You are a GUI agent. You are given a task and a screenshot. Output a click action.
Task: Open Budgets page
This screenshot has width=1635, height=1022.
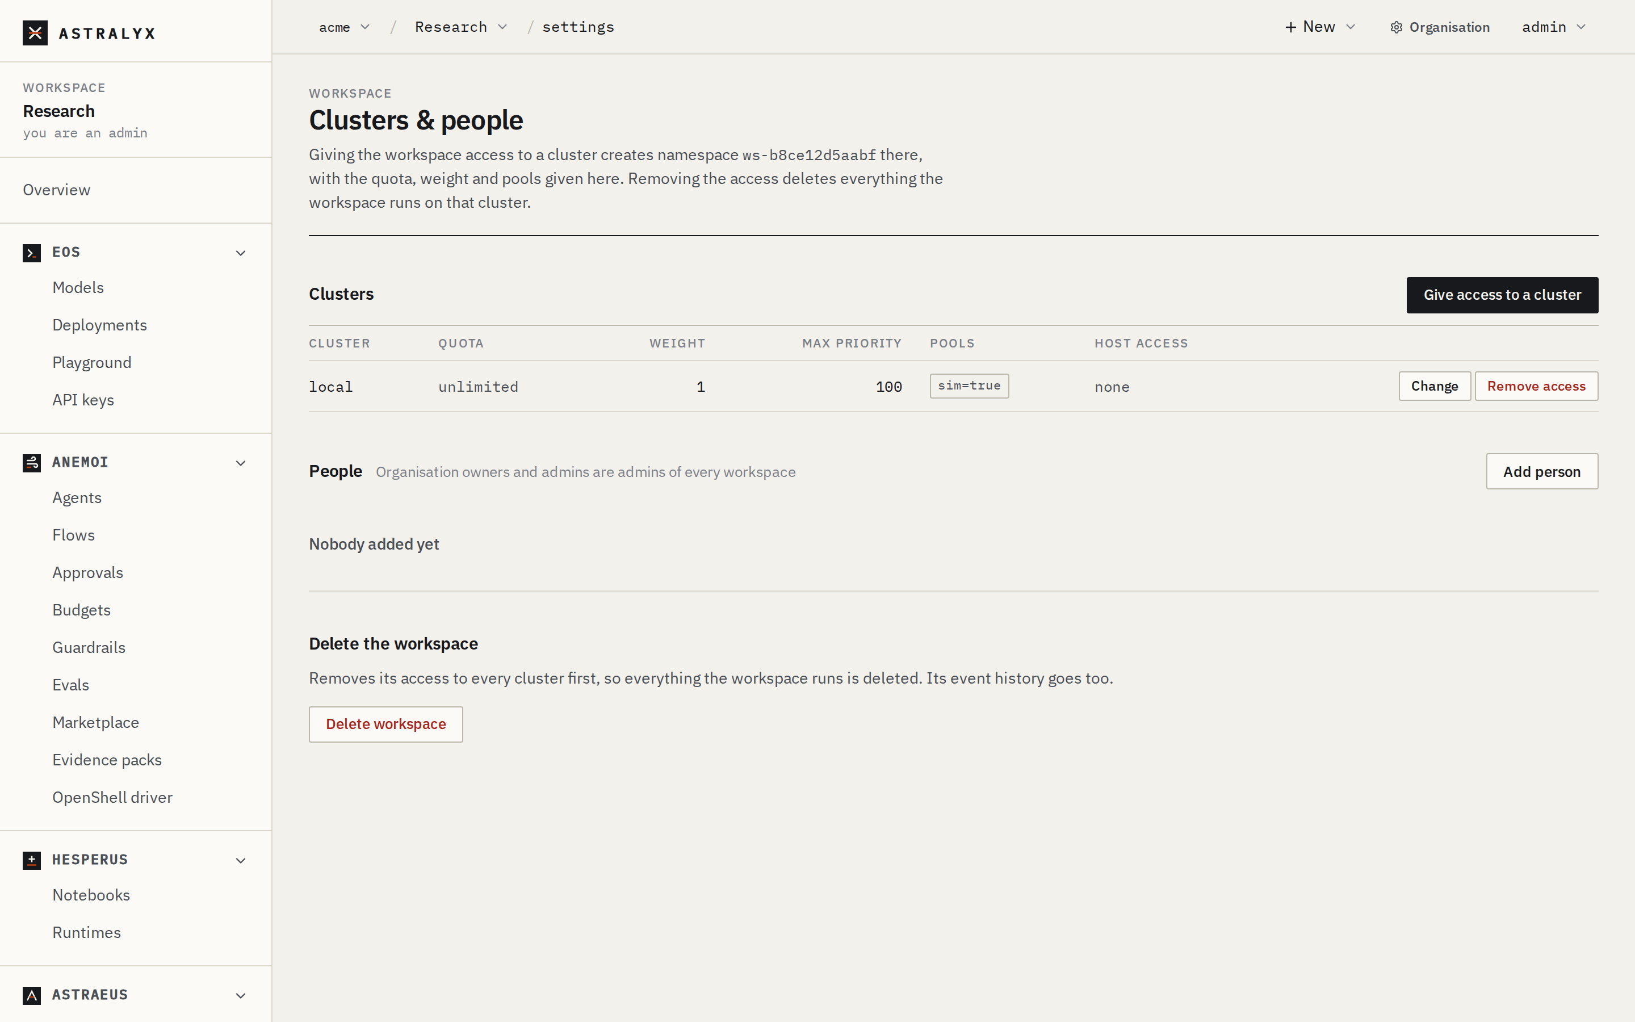click(x=82, y=610)
